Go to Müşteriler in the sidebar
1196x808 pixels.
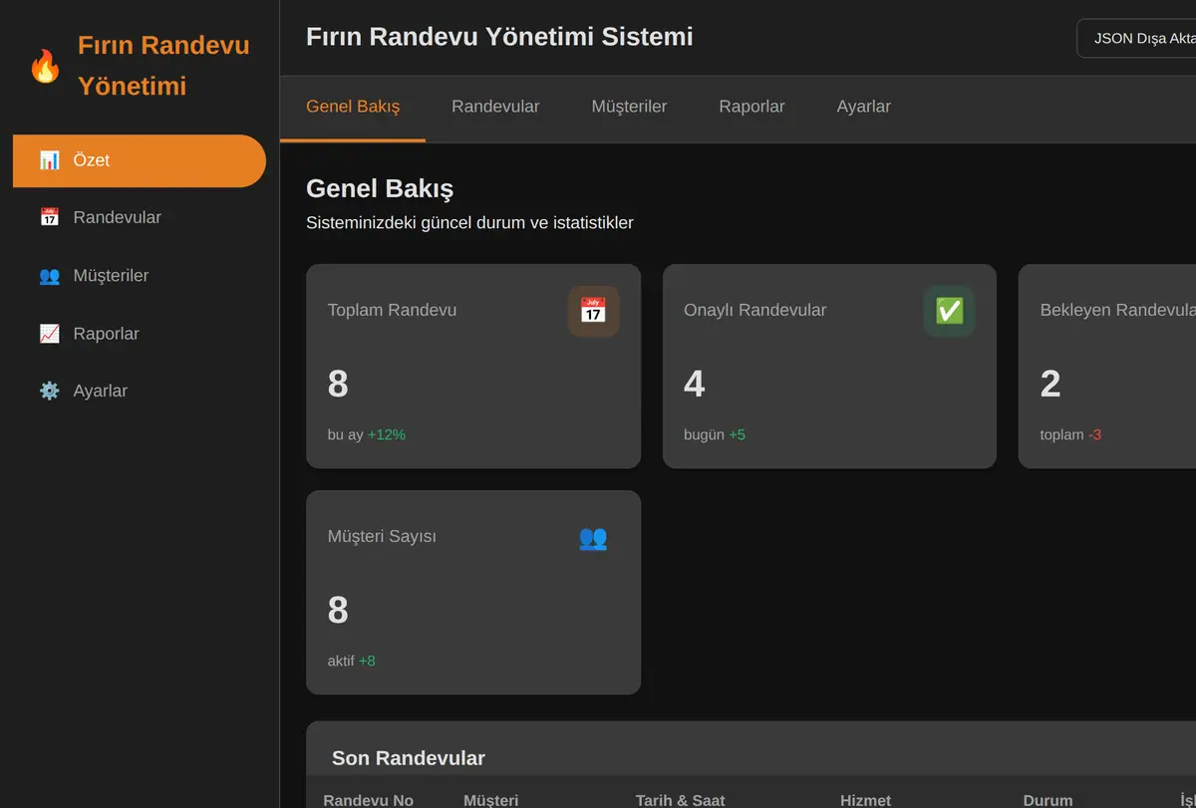tap(140, 276)
